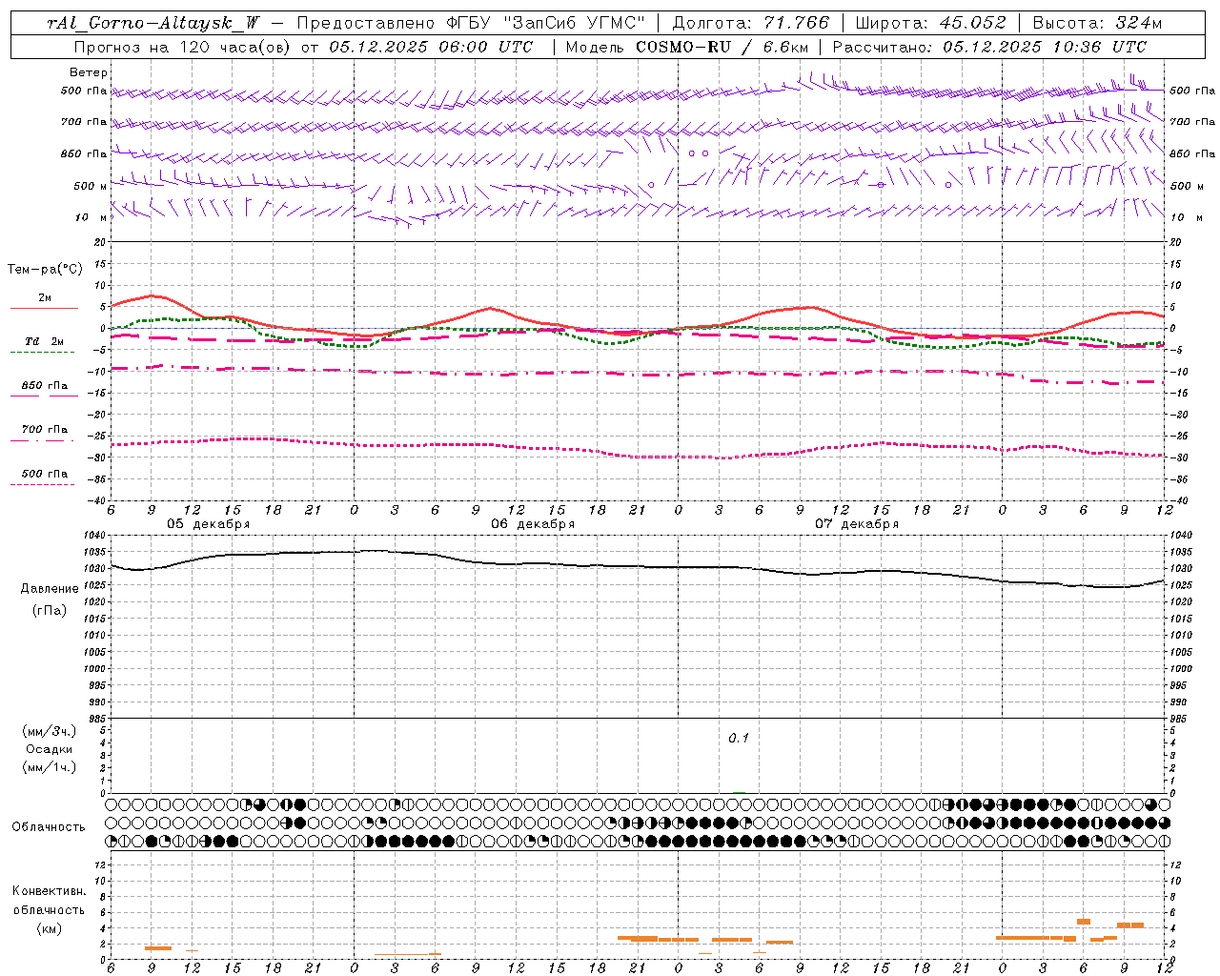Click the '(мм/1ч.)' precipitation unit label
The height and width of the screenshot is (976, 1220).
click(50, 767)
